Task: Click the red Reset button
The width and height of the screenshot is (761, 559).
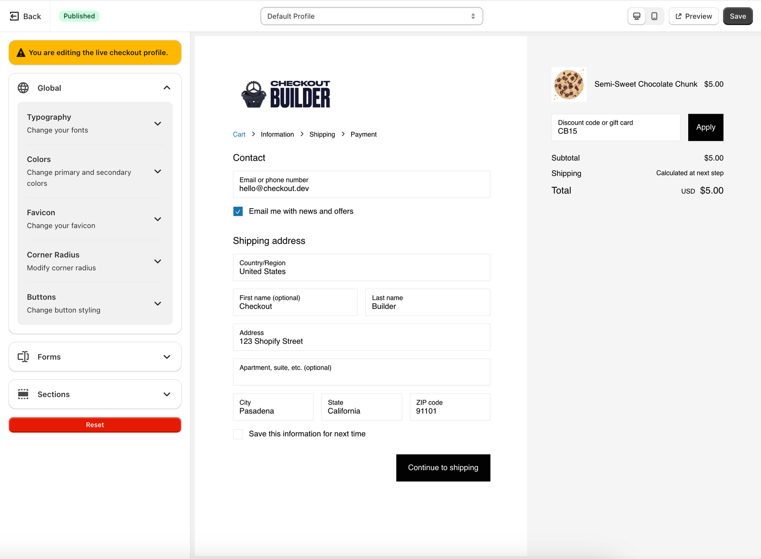Action: click(x=95, y=425)
